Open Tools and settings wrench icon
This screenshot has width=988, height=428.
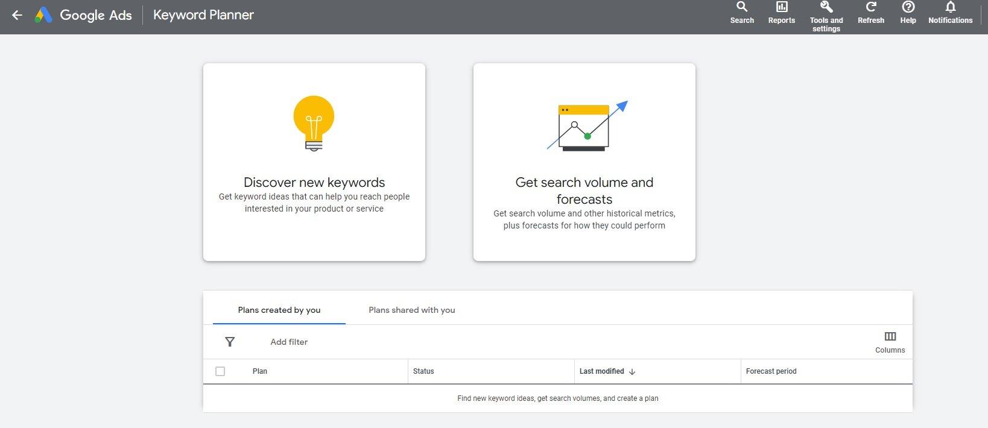[x=826, y=7]
